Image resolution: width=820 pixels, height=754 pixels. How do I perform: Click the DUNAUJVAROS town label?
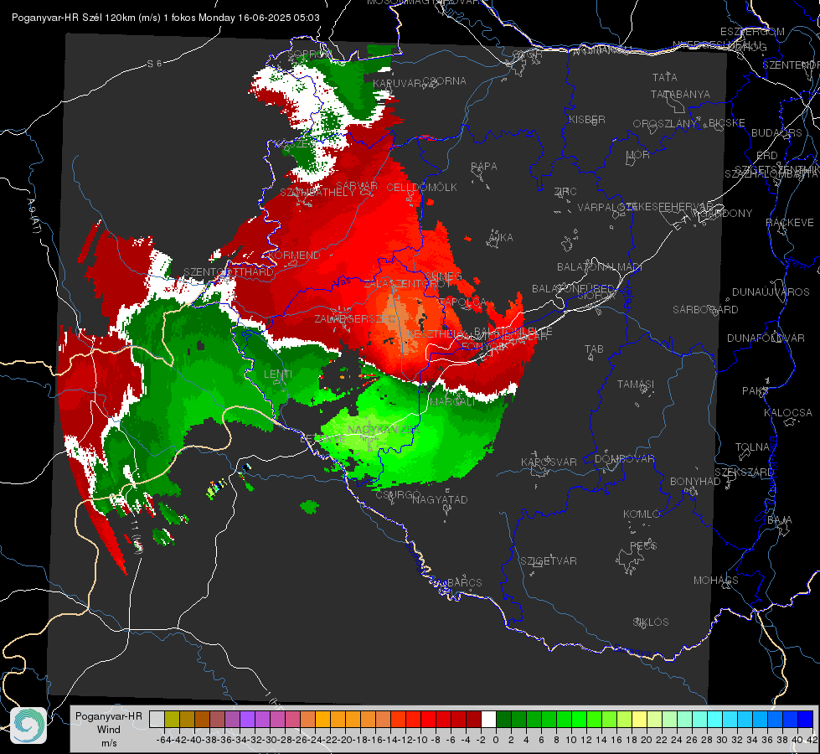click(x=771, y=292)
